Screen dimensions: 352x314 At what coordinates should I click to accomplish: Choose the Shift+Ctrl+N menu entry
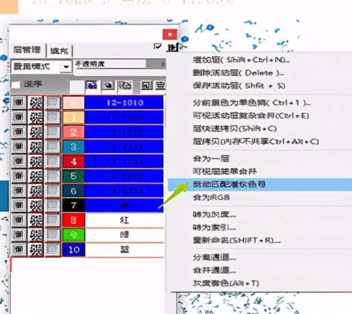coord(241,60)
